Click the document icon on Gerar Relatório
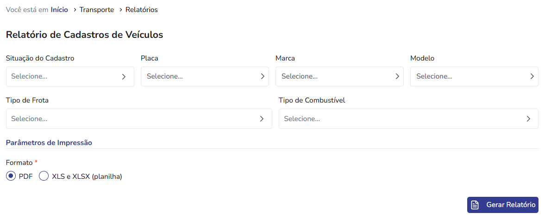The image size is (551, 219). click(475, 205)
